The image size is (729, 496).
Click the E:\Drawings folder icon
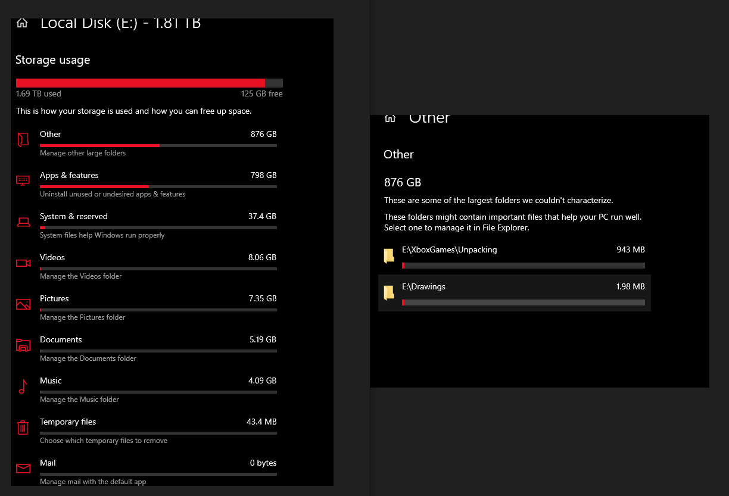click(389, 293)
